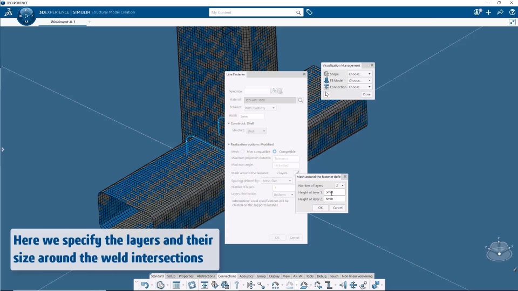Open the Structure Shell dropdown
The image size is (518, 291).
(x=256, y=131)
